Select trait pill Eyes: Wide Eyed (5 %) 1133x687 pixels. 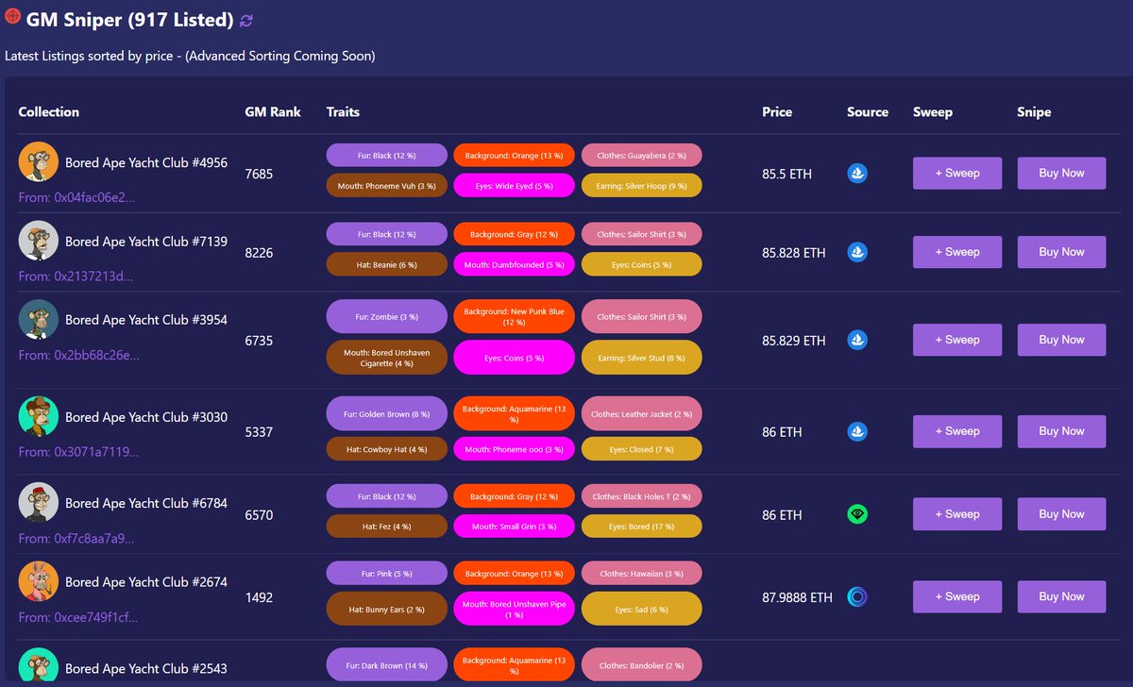[x=515, y=186]
